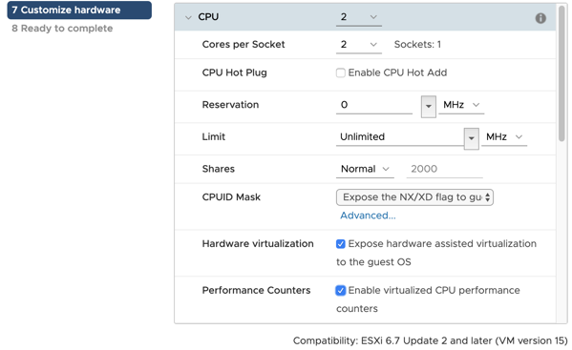
Task: Click the Shares 2000 value field
Action: 444,169
